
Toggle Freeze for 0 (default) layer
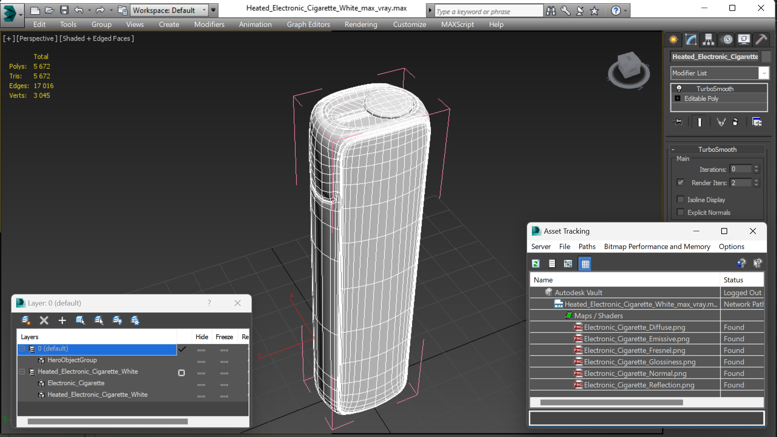[224, 350]
